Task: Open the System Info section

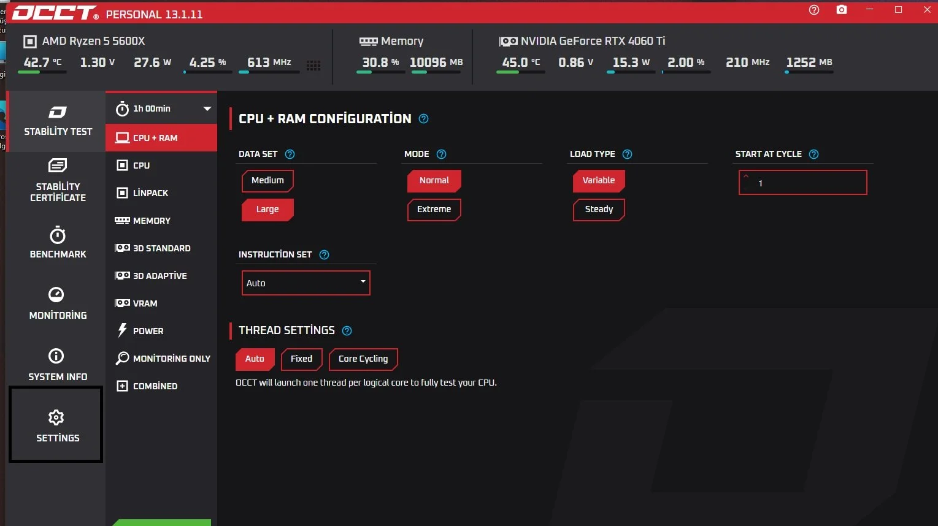Action: [x=58, y=365]
